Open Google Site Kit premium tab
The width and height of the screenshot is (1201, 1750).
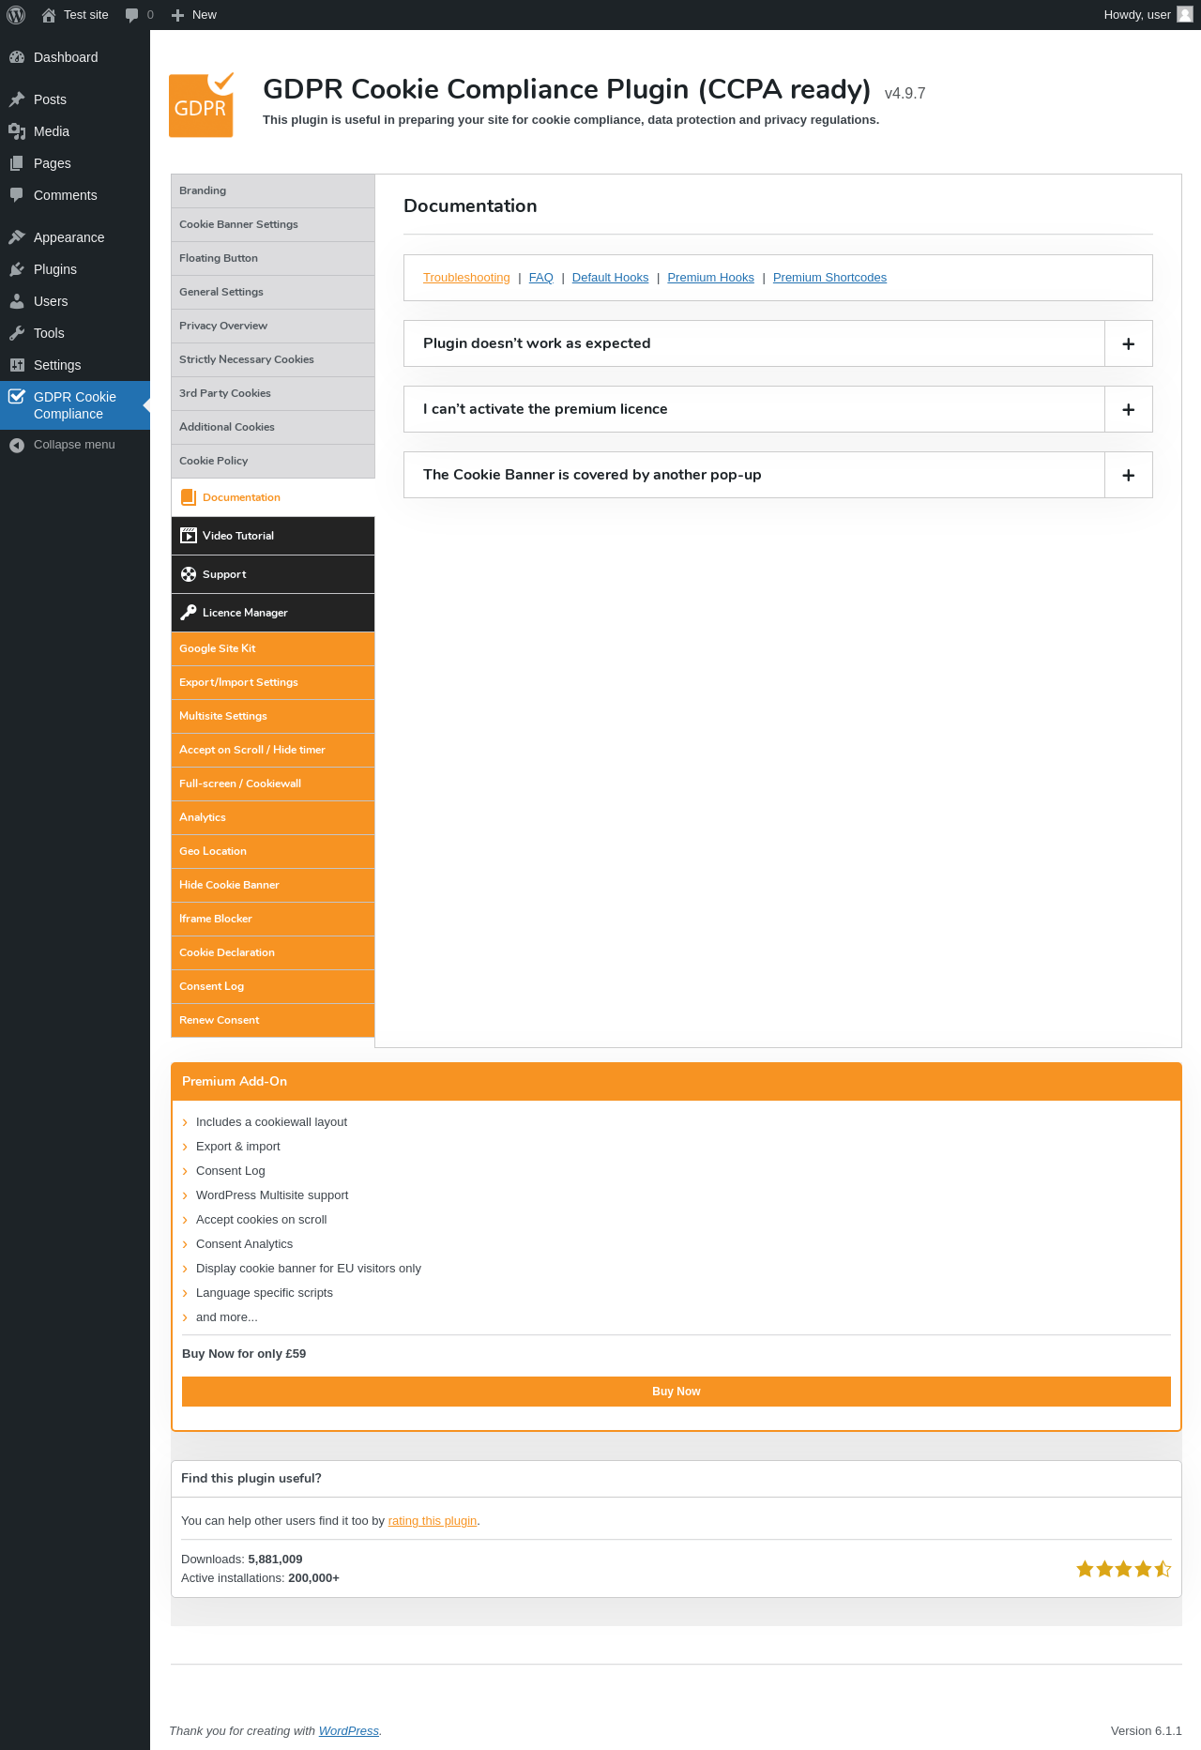(x=273, y=648)
